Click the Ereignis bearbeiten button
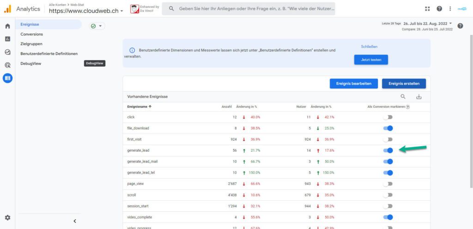 tap(353, 84)
